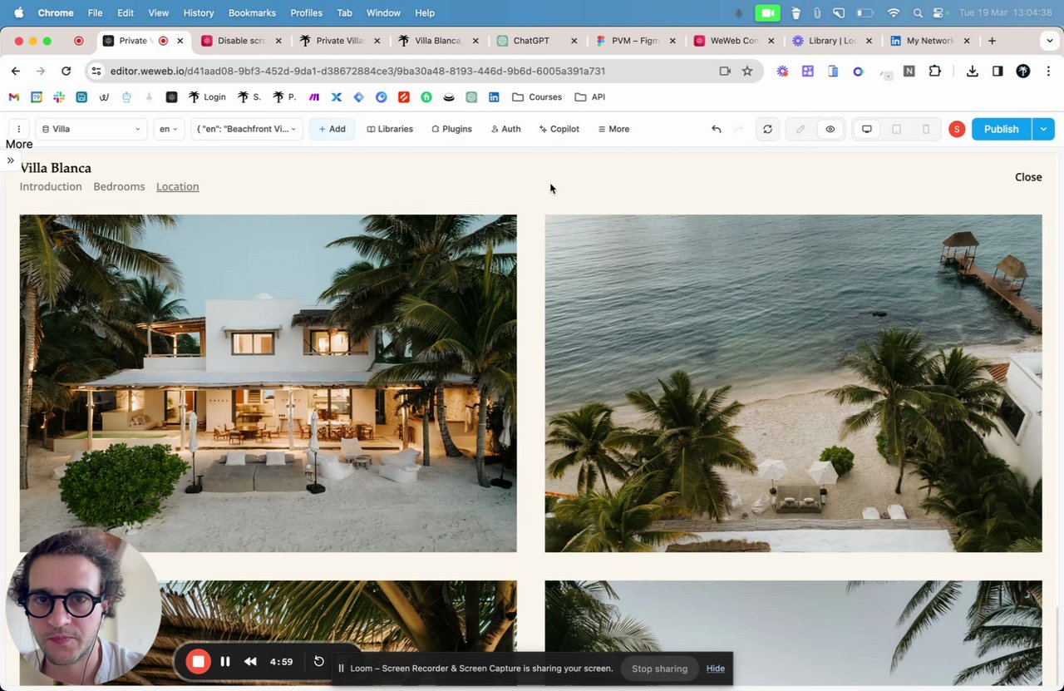Open the aerial beach and pier photo
The width and height of the screenshot is (1064, 691).
pyautogui.click(x=793, y=383)
